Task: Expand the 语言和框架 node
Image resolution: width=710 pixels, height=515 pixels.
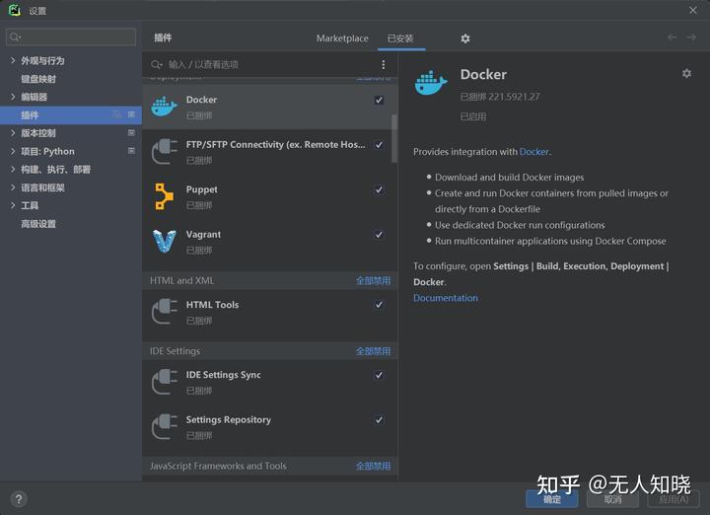Action: tap(13, 187)
